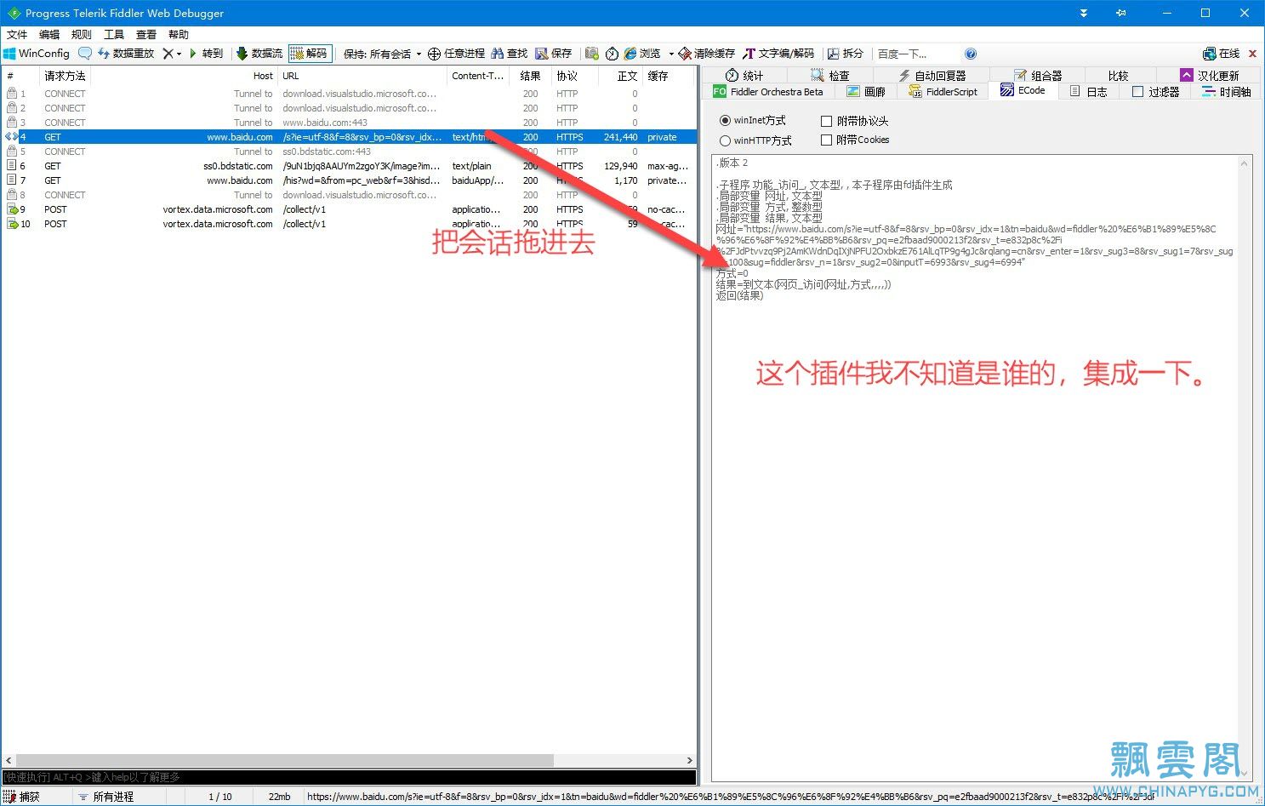Click the blue help question icon
This screenshot has height=806, width=1265.
971,54
